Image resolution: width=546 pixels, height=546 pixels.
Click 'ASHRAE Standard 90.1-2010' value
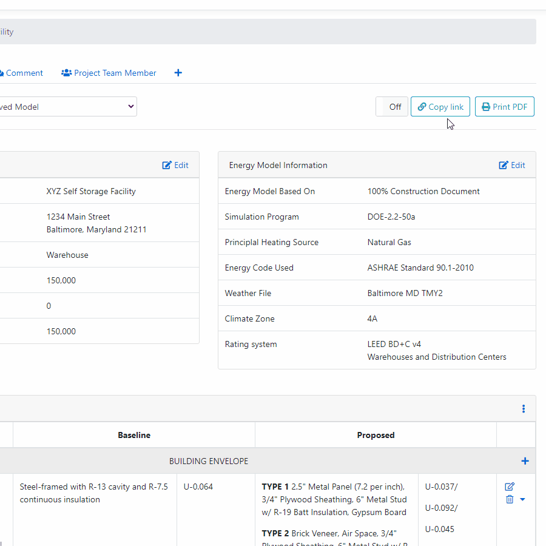[x=420, y=268]
